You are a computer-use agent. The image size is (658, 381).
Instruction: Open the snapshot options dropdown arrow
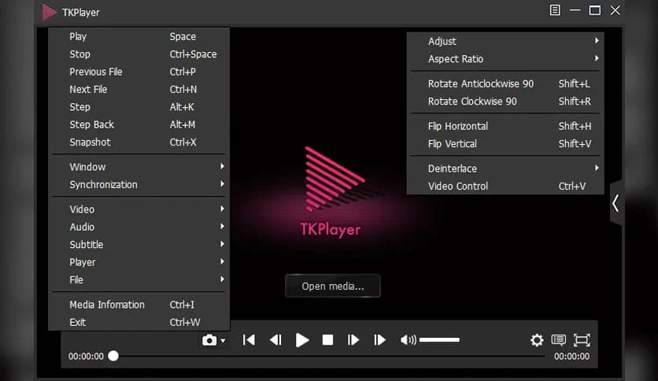pyautogui.click(x=224, y=341)
